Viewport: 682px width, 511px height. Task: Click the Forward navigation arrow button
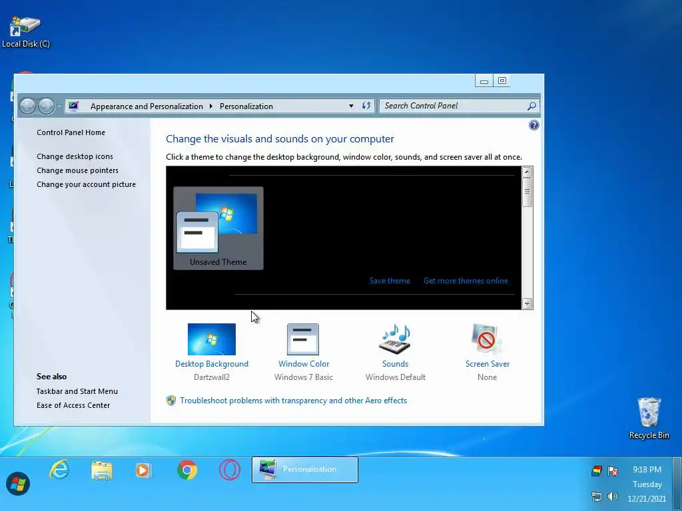pyautogui.click(x=46, y=106)
